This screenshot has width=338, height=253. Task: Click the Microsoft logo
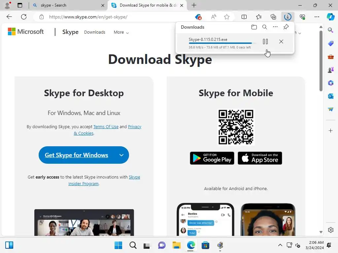[26, 32]
